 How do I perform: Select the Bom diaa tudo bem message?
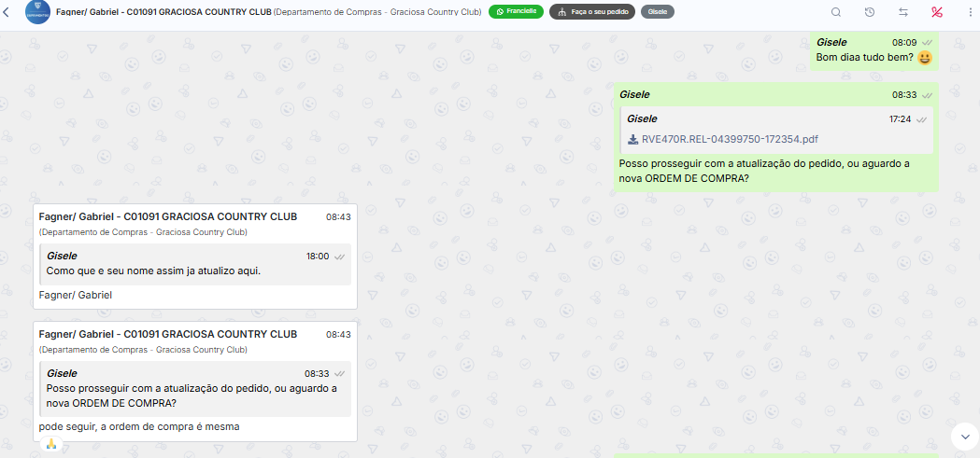click(x=874, y=50)
